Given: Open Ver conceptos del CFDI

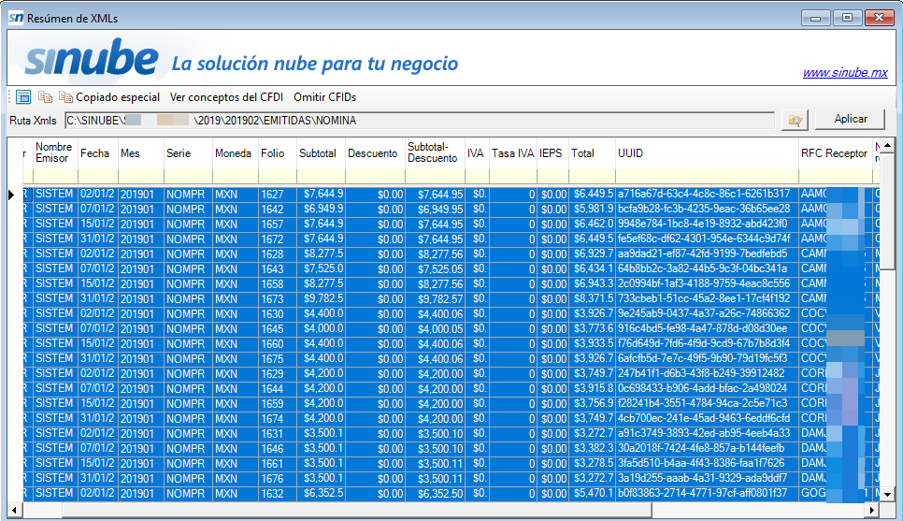Looking at the screenshot, I should (225, 97).
